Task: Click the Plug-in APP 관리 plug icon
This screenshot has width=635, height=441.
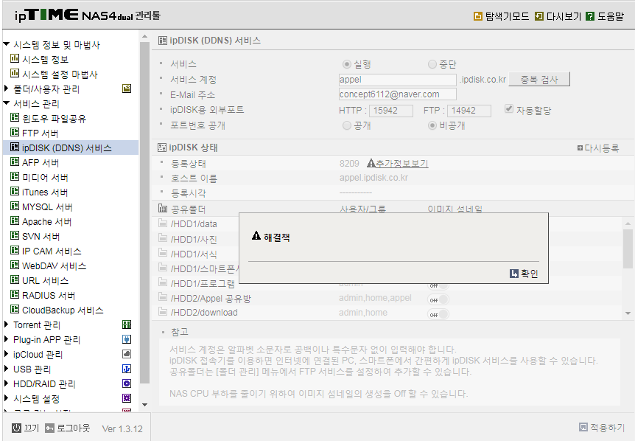Action: click(127, 338)
